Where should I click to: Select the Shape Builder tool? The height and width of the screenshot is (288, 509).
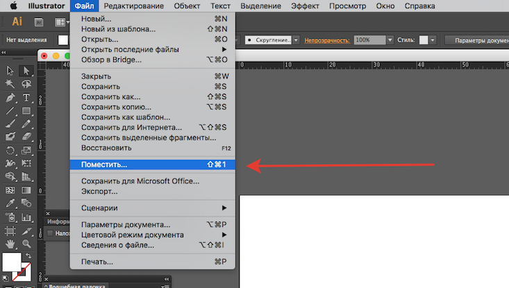[10, 176]
